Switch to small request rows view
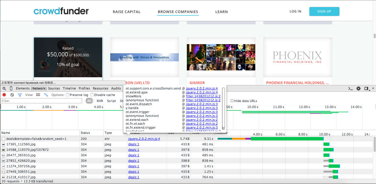Screen dimensions: 376x184 (x=46, y=95)
